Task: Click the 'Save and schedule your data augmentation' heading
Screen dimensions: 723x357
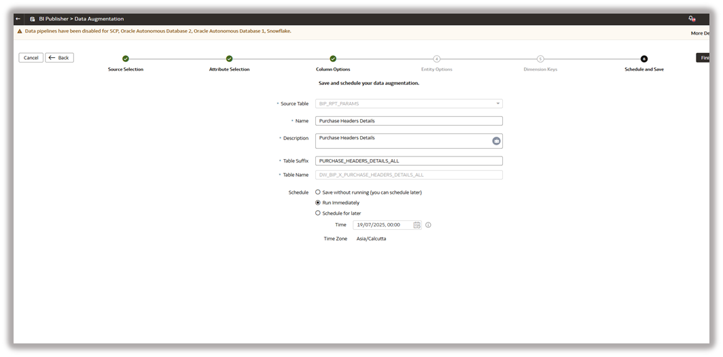Action: click(x=369, y=84)
